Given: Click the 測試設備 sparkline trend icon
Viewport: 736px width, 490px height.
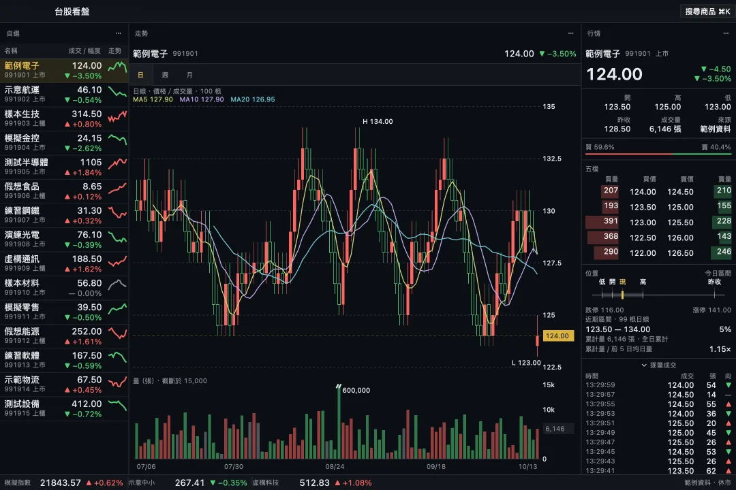Looking at the screenshot, I should 117,405.
